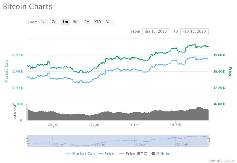Toggle Price (BTC) series in legend
Viewport: 237px width, 163px height.
click(x=133, y=154)
